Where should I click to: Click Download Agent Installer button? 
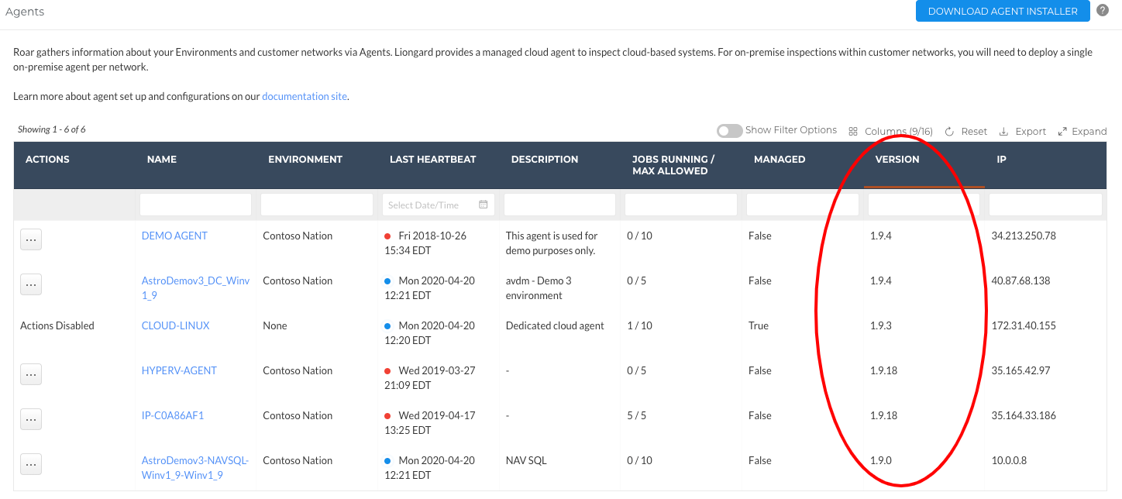[x=1003, y=11]
